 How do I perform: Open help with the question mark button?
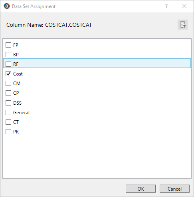pyautogui.click(x=166, y=6)
